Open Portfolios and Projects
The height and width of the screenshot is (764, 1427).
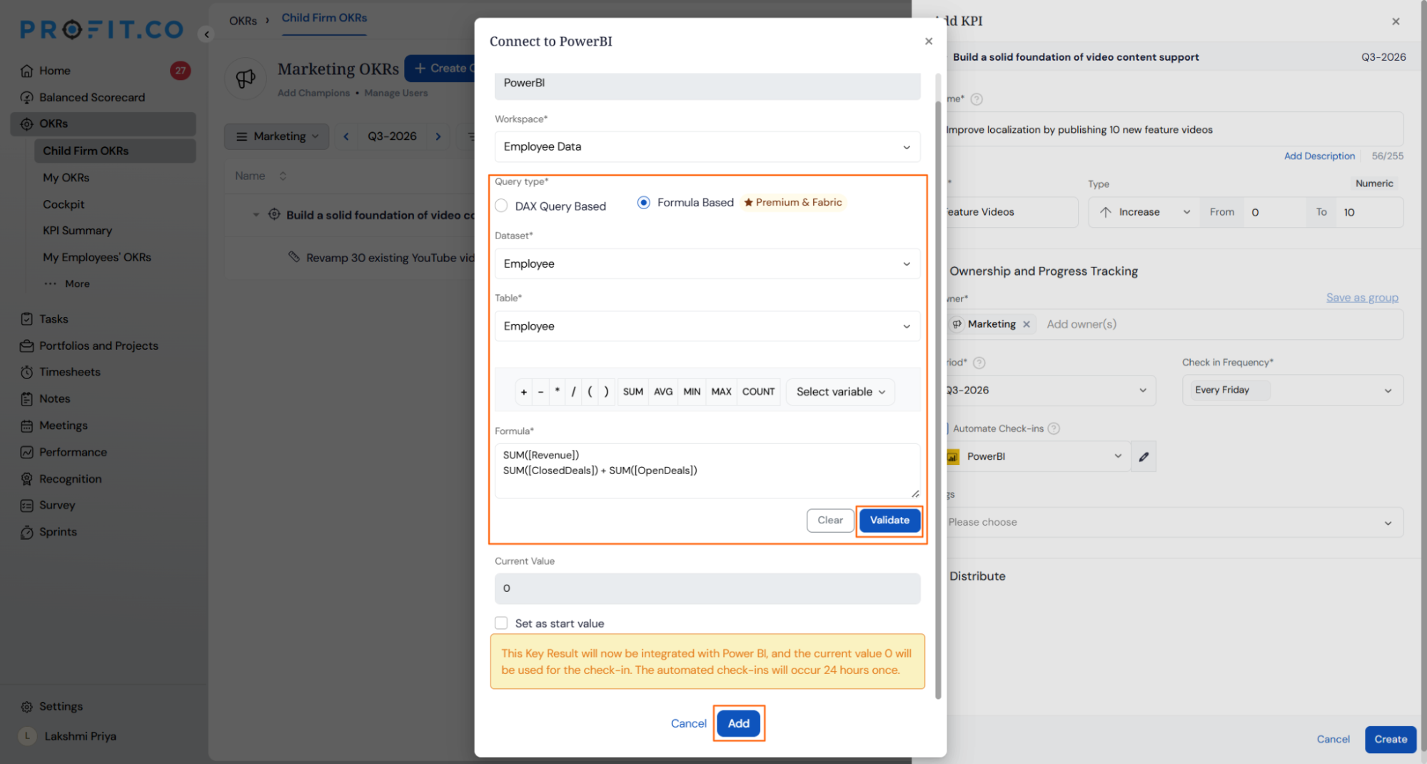(x=99, y=346)
